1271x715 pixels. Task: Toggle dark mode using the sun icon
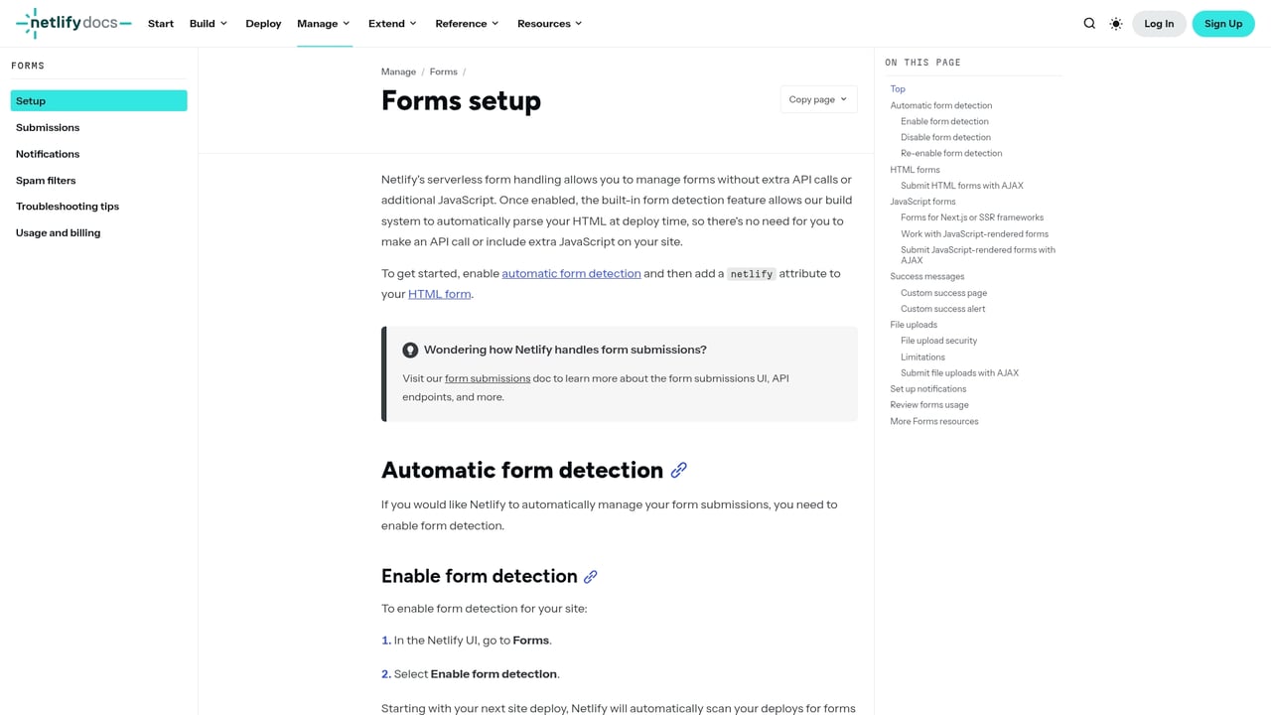[1115, 23]
